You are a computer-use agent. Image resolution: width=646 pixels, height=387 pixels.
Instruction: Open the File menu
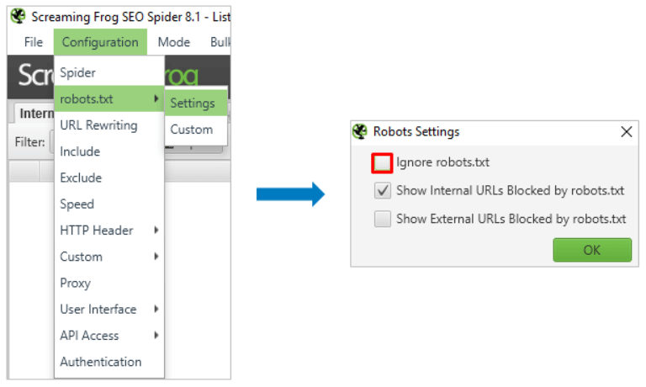(x=34, y=42)
